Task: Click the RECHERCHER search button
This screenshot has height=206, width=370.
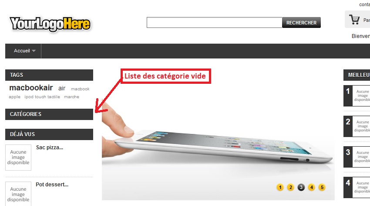Action: point(301,22)
